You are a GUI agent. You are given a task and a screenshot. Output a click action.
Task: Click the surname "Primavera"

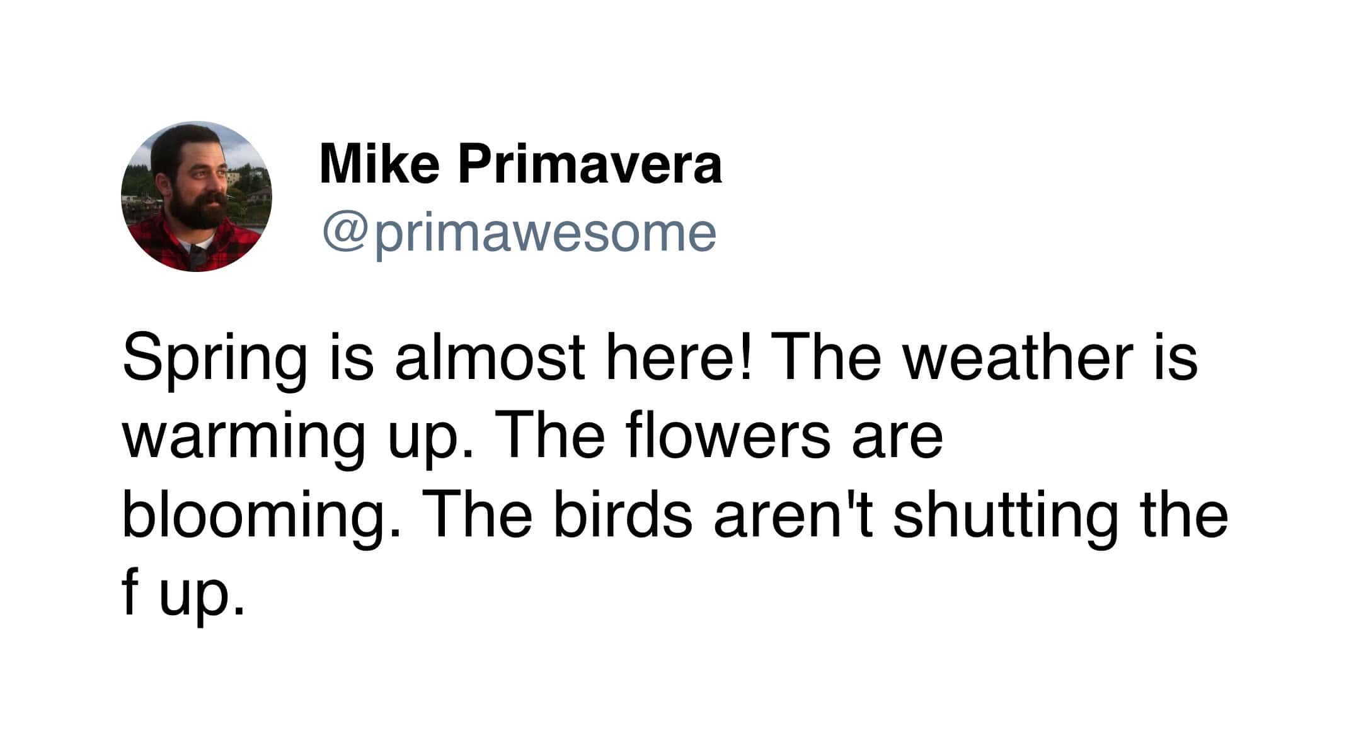click(x=590, y=164)
